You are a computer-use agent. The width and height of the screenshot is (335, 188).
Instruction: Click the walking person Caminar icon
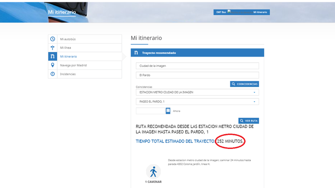153,171
